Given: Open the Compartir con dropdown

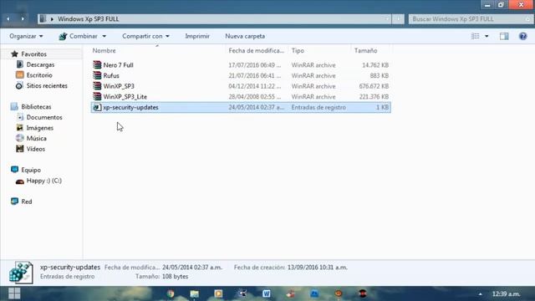Looking at the screenshot, I should 145,36.
